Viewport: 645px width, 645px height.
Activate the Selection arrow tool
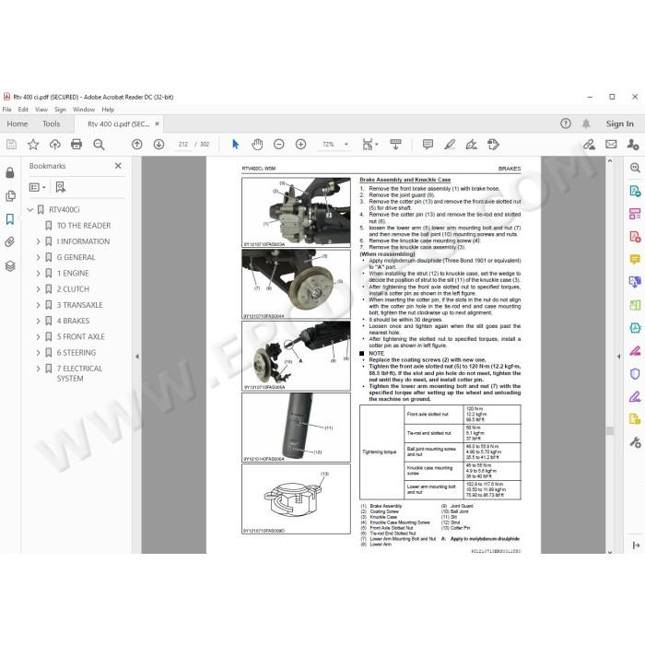(235, 145)
